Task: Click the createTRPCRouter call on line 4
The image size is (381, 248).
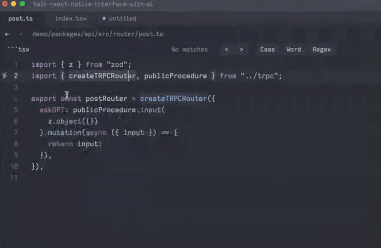Action: point(173,98)
